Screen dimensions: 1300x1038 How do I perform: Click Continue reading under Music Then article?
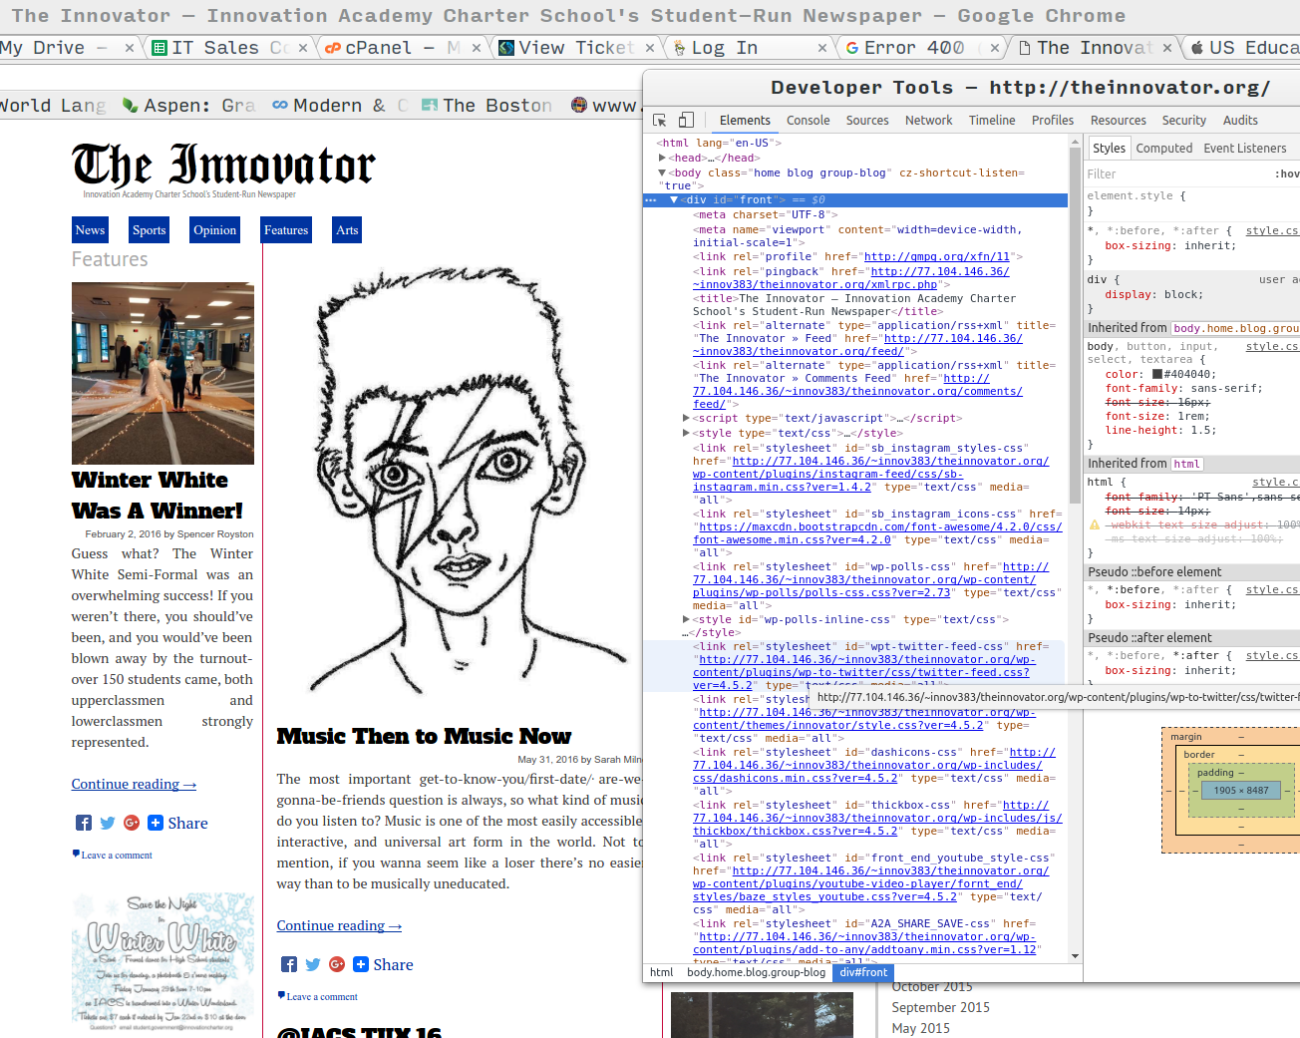point(339,925)
